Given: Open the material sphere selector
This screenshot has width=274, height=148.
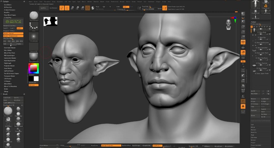Looking at the screenshot, I should tap(34, 57).
